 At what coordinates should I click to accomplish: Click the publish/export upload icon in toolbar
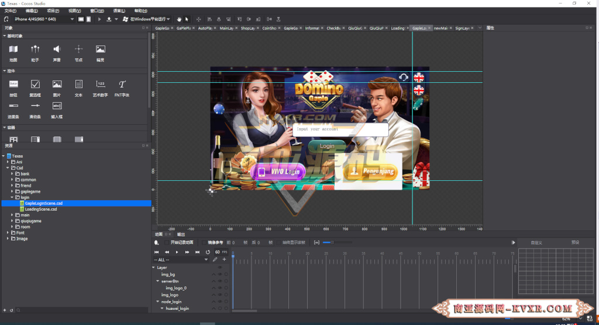coord(109,19)
